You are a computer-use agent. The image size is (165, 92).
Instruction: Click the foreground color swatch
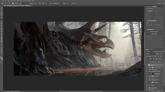tap(1, 58)
